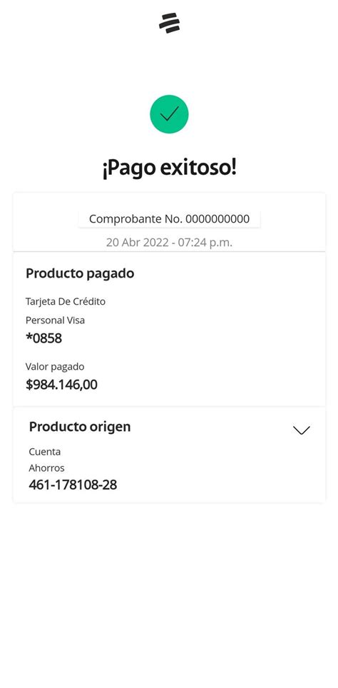This screenshot has width=338, height=688.
Task: Tap the Comprobante No. 0000000000 field
Action: (169, 219)
